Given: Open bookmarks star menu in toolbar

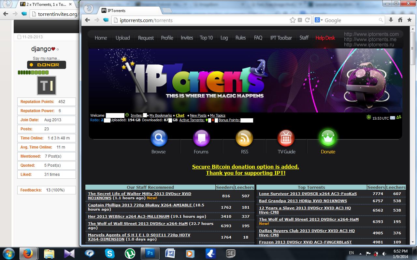Looking at the screenshot, I should click(409, 20).
